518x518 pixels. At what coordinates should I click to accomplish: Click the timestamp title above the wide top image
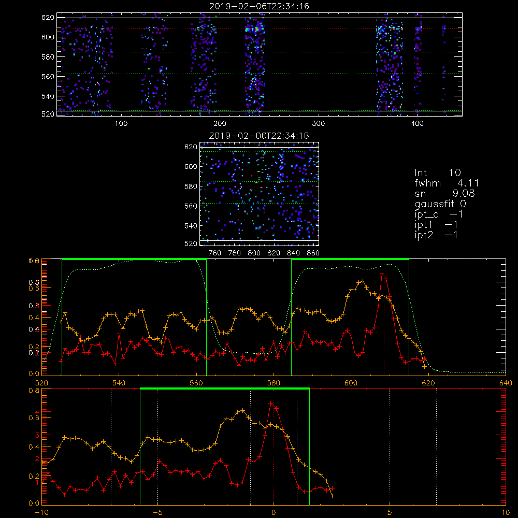pyautogui.click(x=259, y=6)
